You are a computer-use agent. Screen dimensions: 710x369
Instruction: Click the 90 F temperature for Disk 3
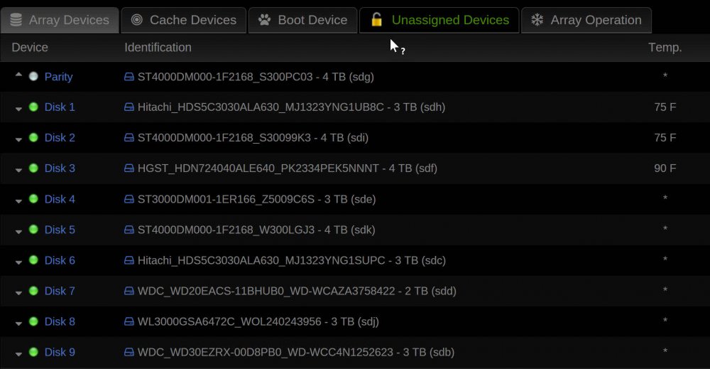point(665,169)
